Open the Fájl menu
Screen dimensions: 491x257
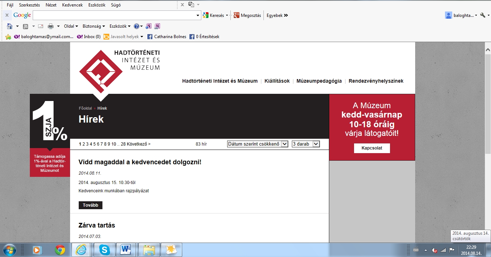[10, 5]
